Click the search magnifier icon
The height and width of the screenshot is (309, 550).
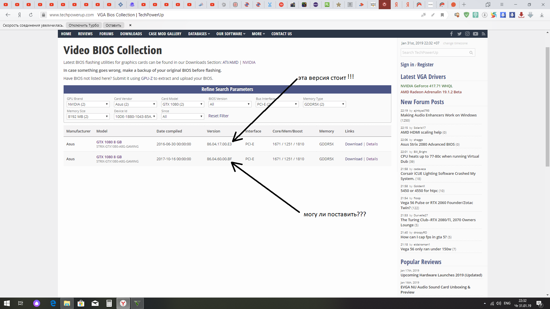471,53
